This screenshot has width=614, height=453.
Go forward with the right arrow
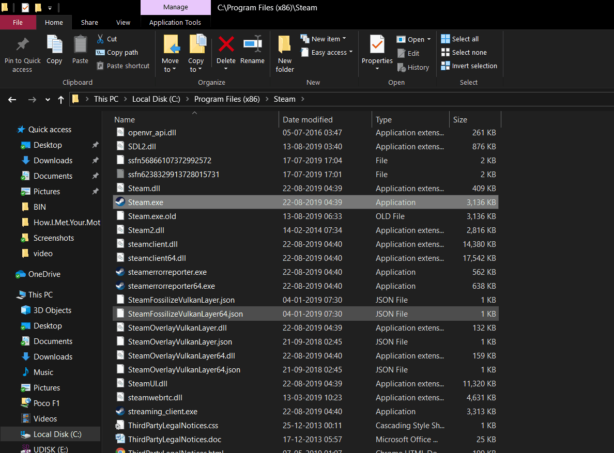[x=32, y=99]
